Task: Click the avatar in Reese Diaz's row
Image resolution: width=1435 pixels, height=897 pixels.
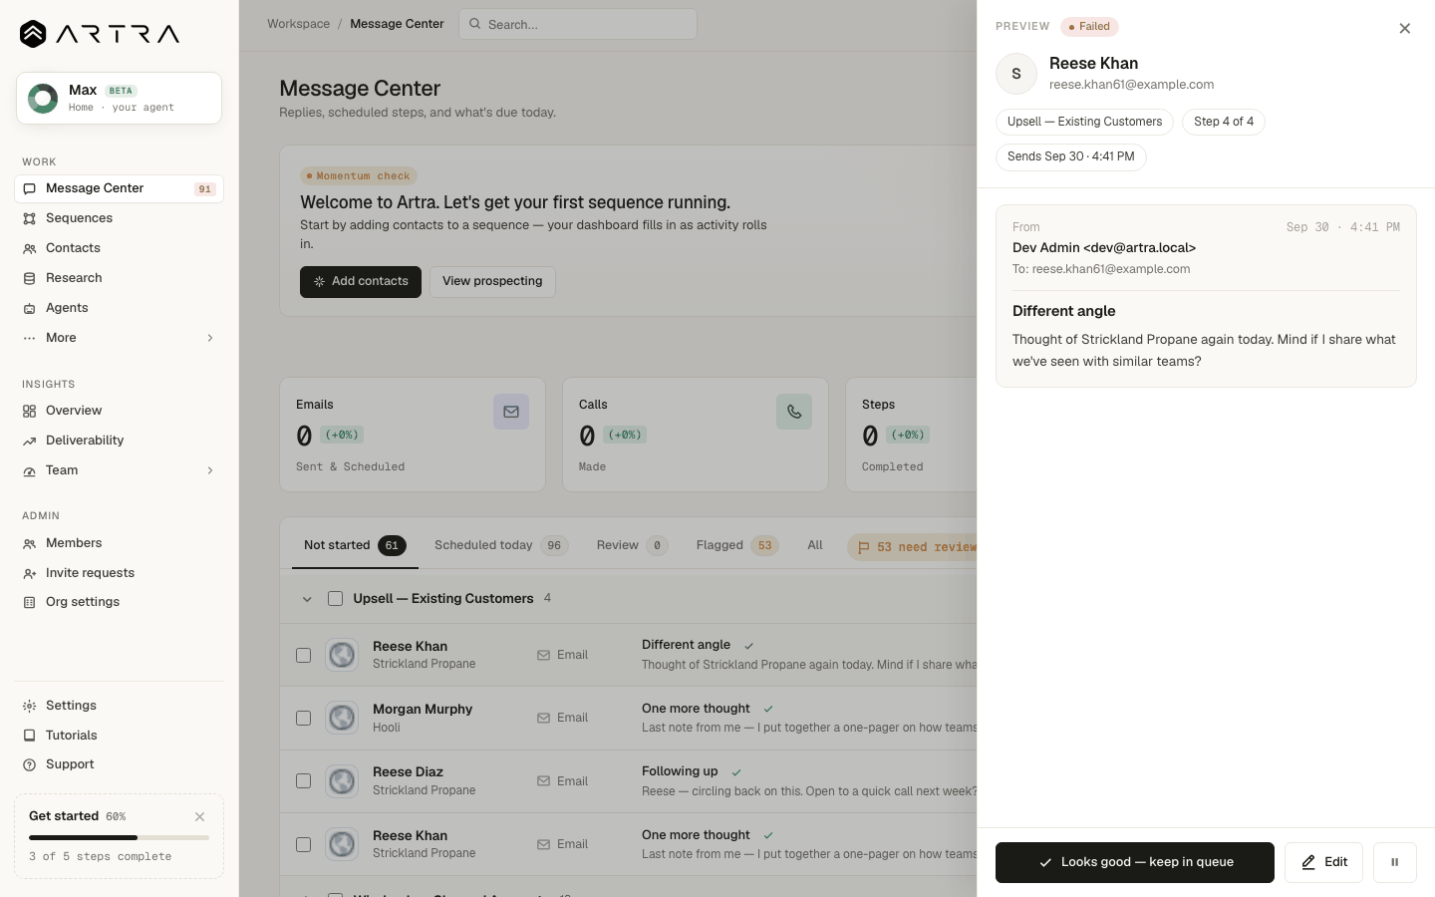Action: 342,781
